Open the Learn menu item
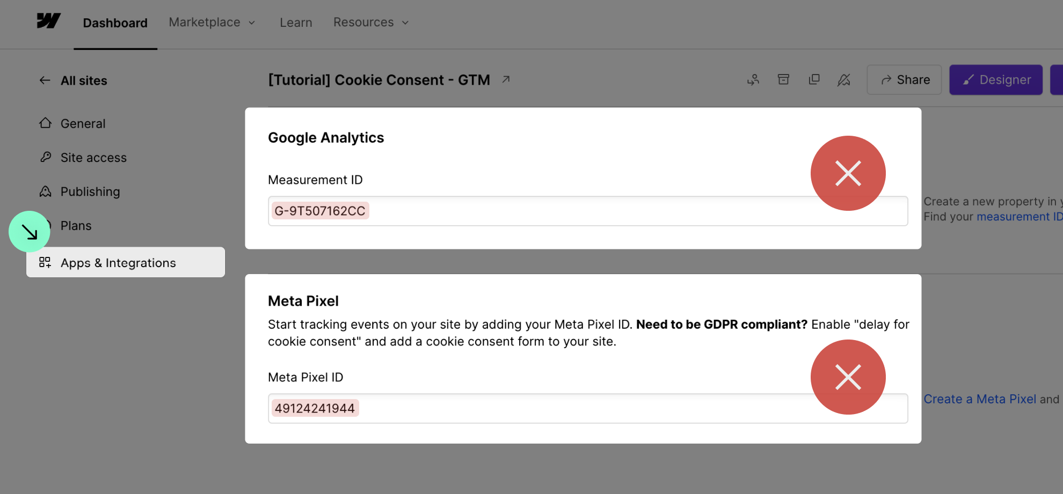 pyautogui.click(x=296, y=23)
